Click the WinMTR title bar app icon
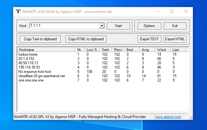The height and width of the screenshot is (130, 207). pos(18,11)
